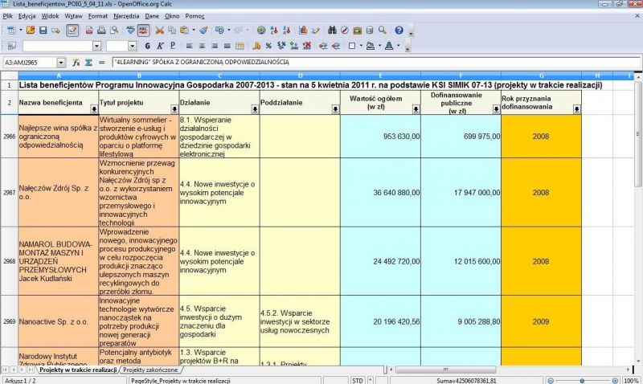Toggle Italic (K) formatting
The image size is (643, 384).
coord(160,46)
